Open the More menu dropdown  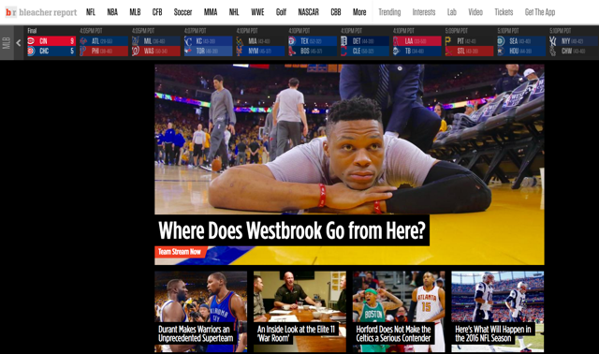tap(359, 12)
